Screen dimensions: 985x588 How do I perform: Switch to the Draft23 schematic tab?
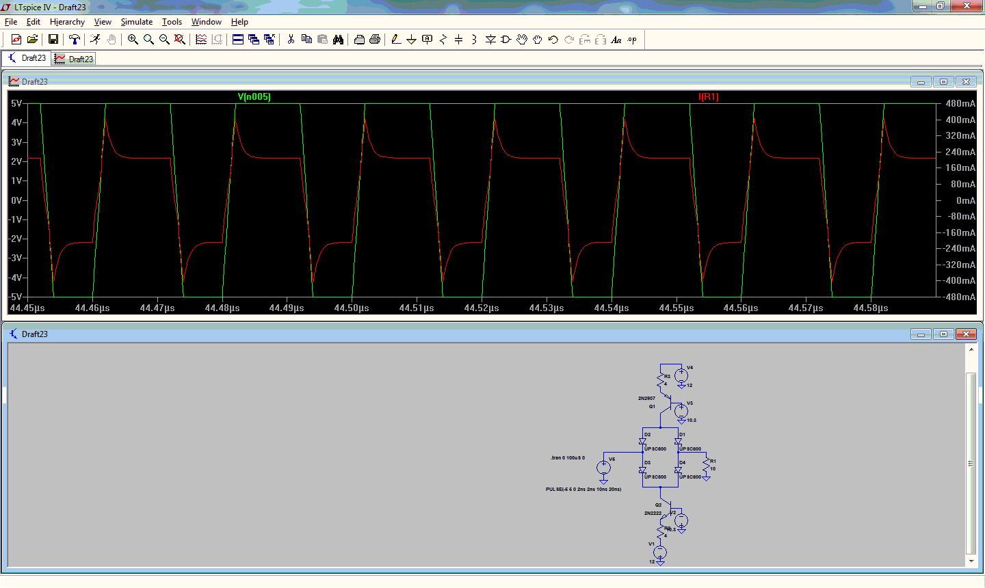[x=27, y=59]
